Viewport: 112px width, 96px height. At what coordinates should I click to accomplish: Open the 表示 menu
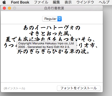(68, 2)
